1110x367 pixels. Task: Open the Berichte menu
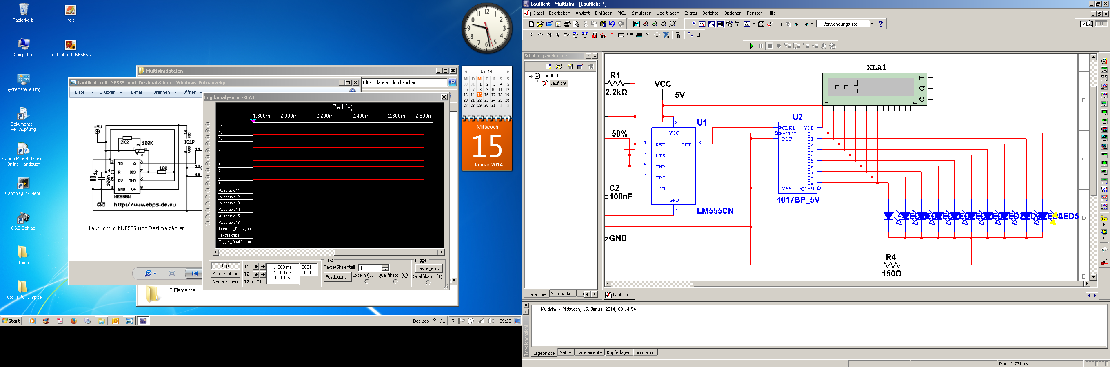(710, 13)
